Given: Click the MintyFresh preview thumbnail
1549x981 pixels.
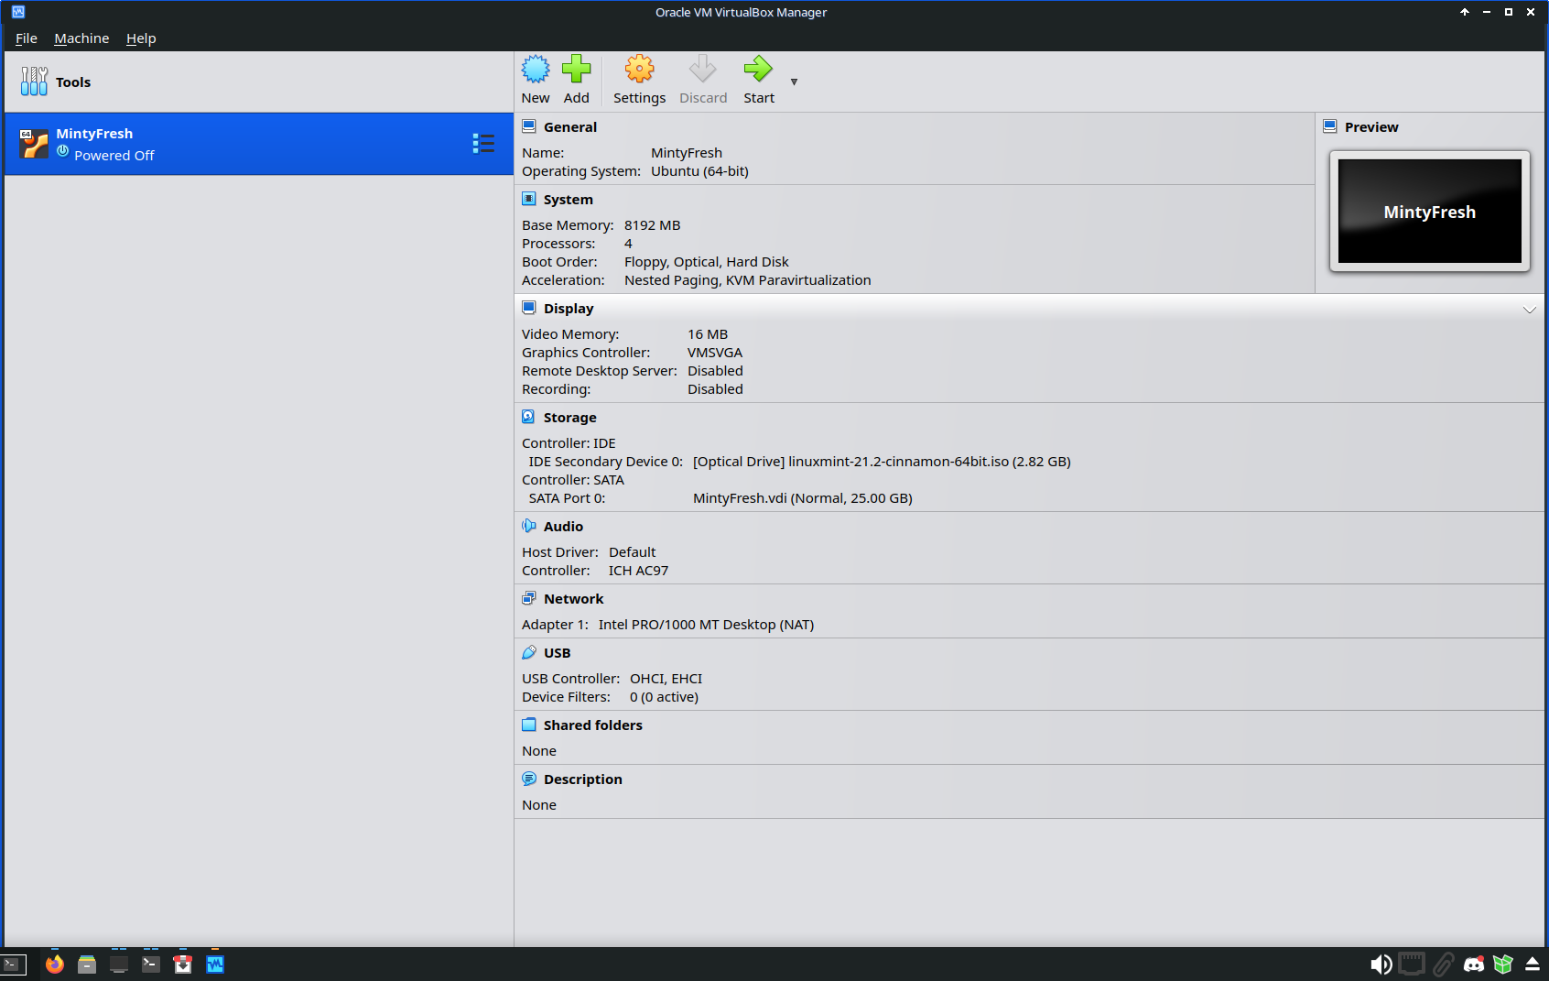Looking at the screenshot, I should [1429, 211].
